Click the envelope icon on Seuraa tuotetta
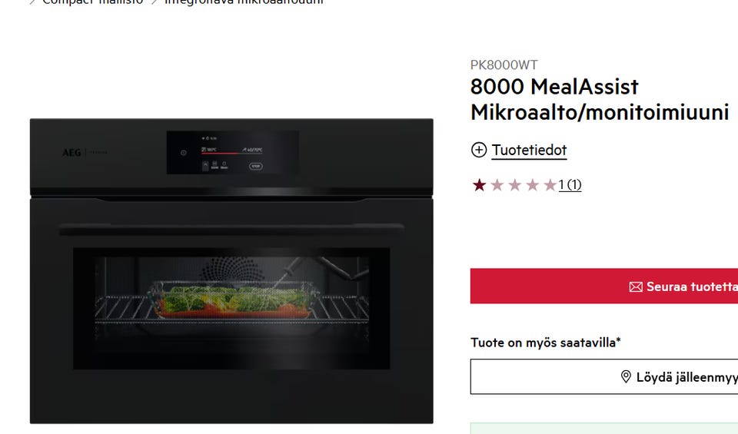The image size is (738, 434). [x=636, y=287]
